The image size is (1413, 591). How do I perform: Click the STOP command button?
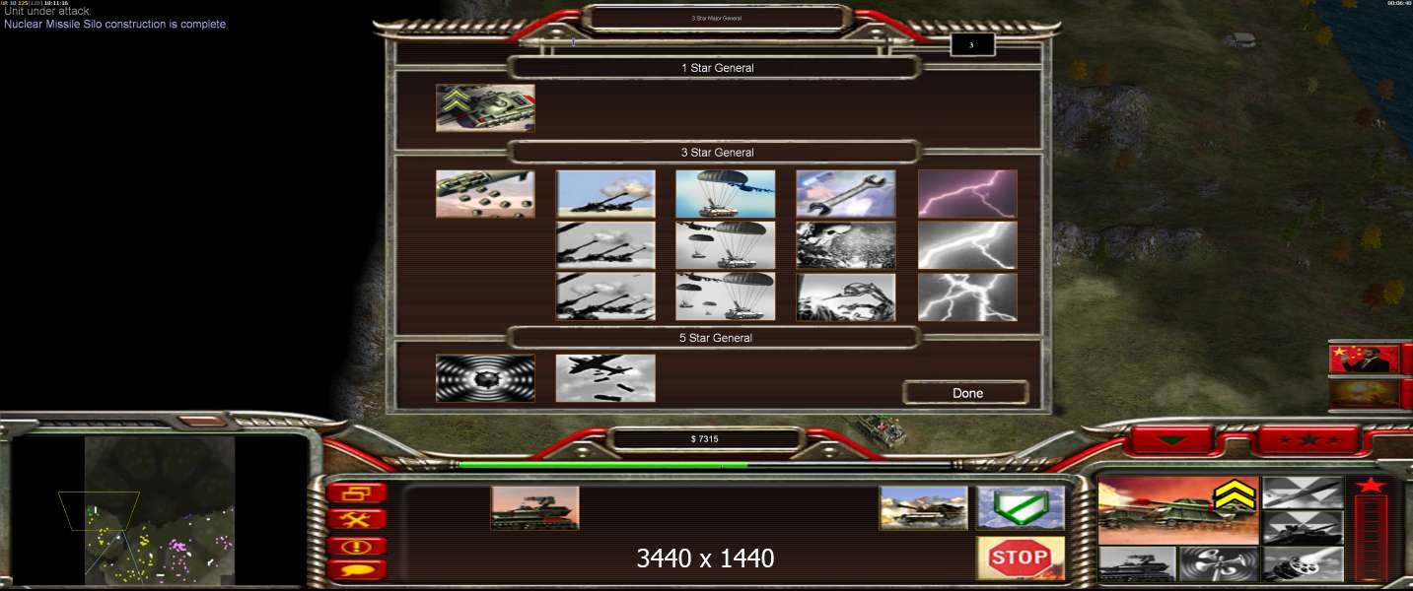(x=1021, y=558)
